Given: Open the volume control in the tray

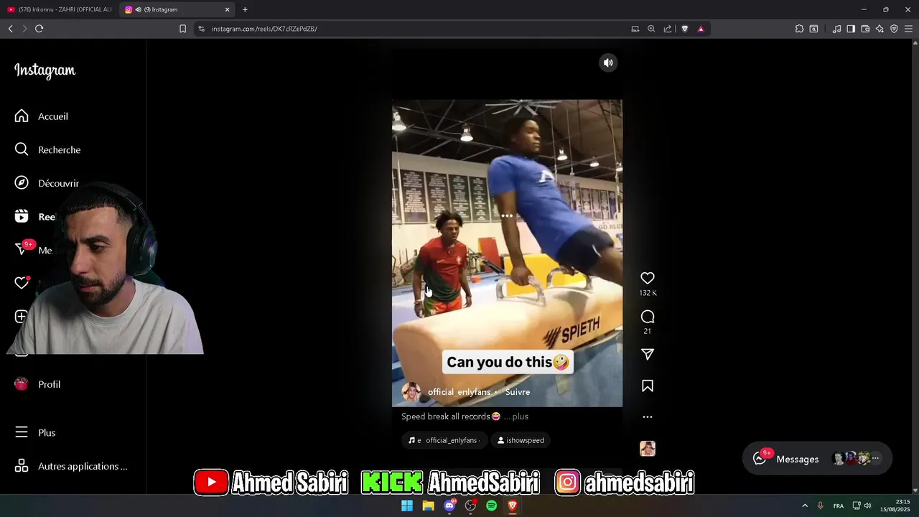Looking at the screenshot, I should 868,506.
